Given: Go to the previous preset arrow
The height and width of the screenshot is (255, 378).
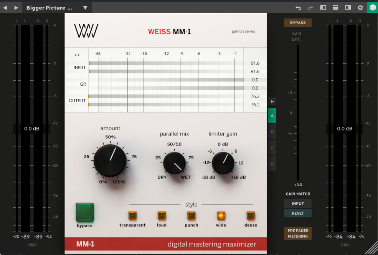Looking at the screenshot, I should pos(5,8).
